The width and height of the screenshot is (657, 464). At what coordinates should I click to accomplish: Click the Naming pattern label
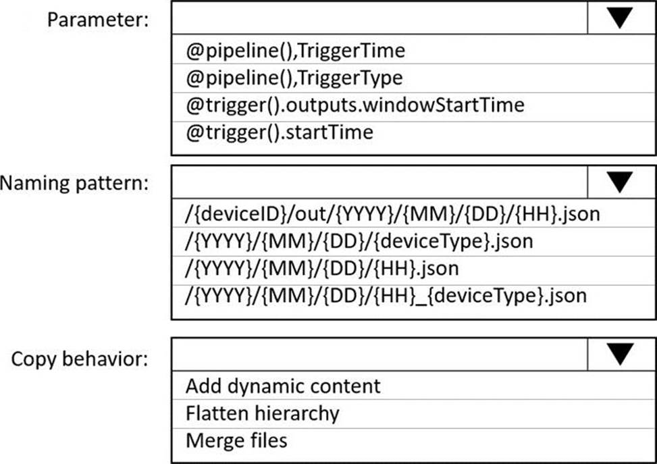[x=74, y=184]
